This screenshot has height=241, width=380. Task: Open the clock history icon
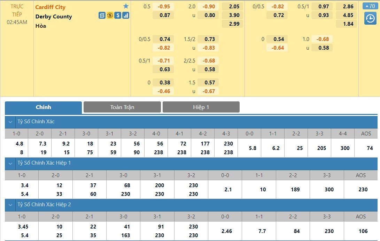click(370, 18)
